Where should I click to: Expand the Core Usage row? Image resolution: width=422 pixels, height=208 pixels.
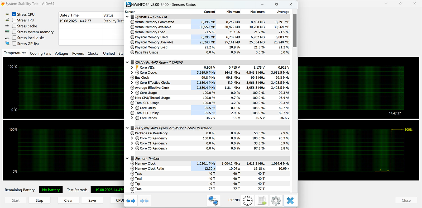[132, 93]
